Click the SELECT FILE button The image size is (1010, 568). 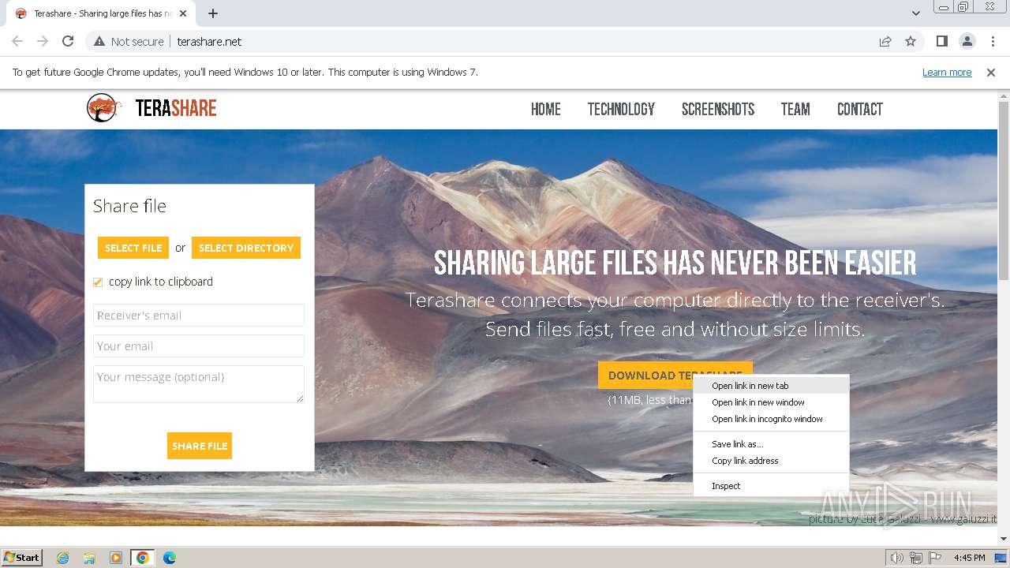click(x=133, y=248)
